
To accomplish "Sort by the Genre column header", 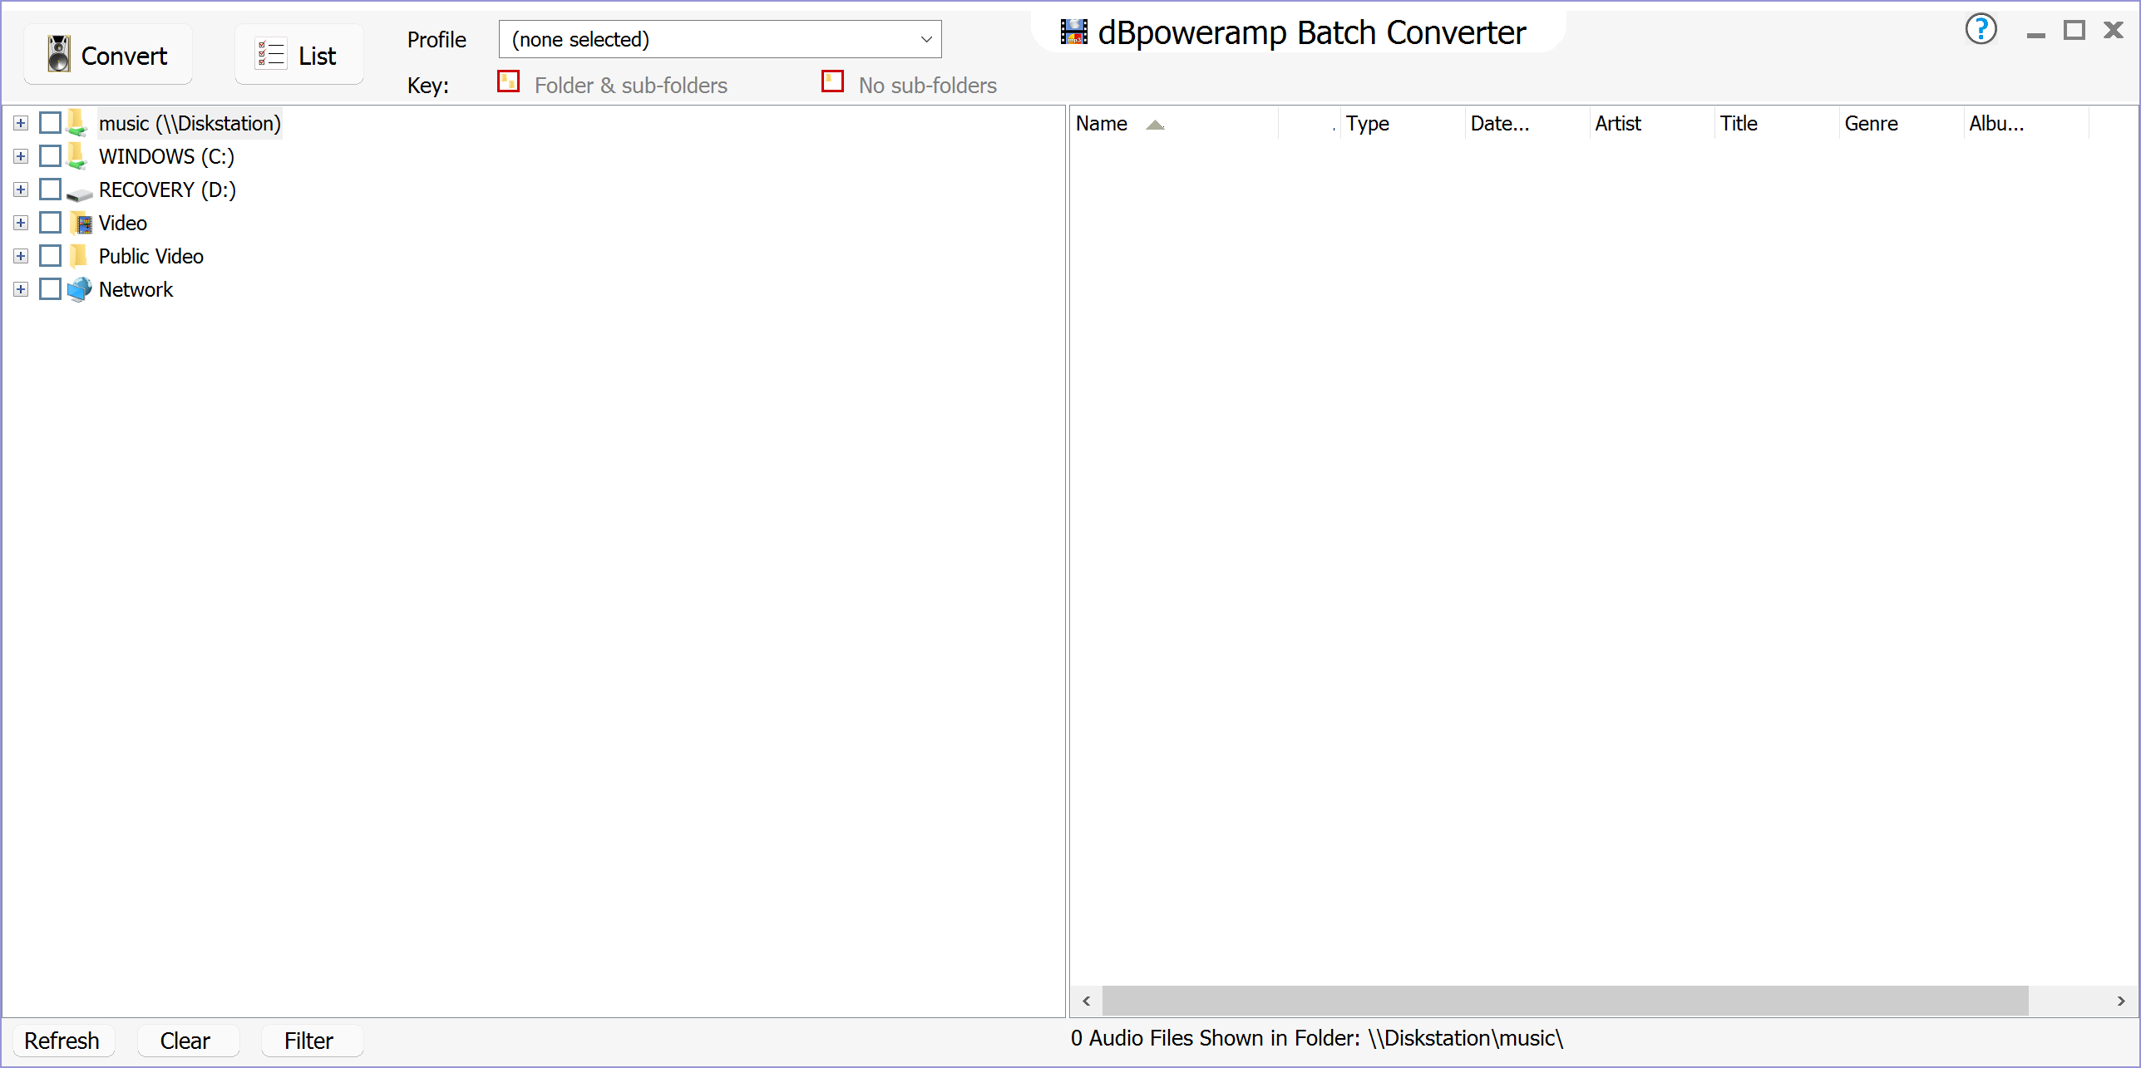I will [1871, 124].
